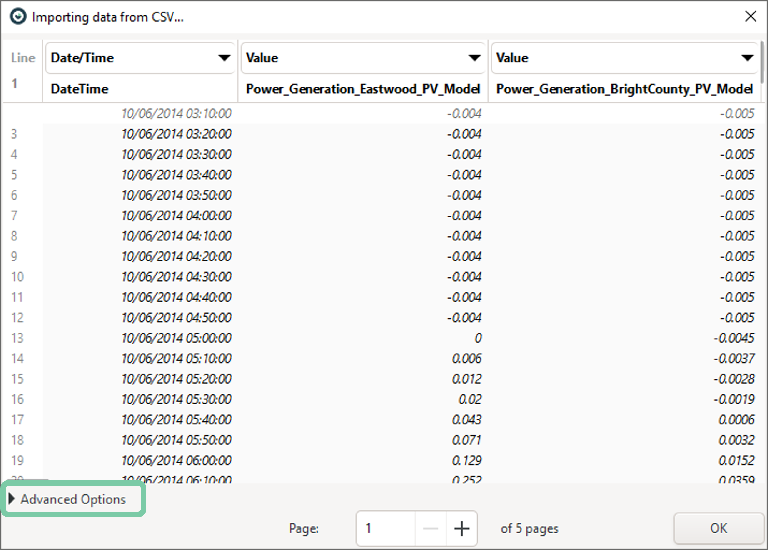Screen dimensions: 768x550
Task: Open the Date/Time column type dropdown
Action: [x=140, y=58]
